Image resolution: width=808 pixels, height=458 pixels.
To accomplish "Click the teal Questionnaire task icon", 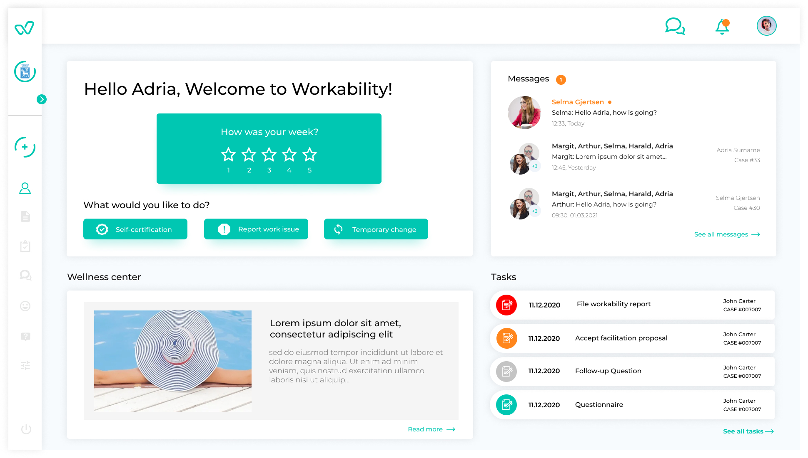I will pos(506,405).
